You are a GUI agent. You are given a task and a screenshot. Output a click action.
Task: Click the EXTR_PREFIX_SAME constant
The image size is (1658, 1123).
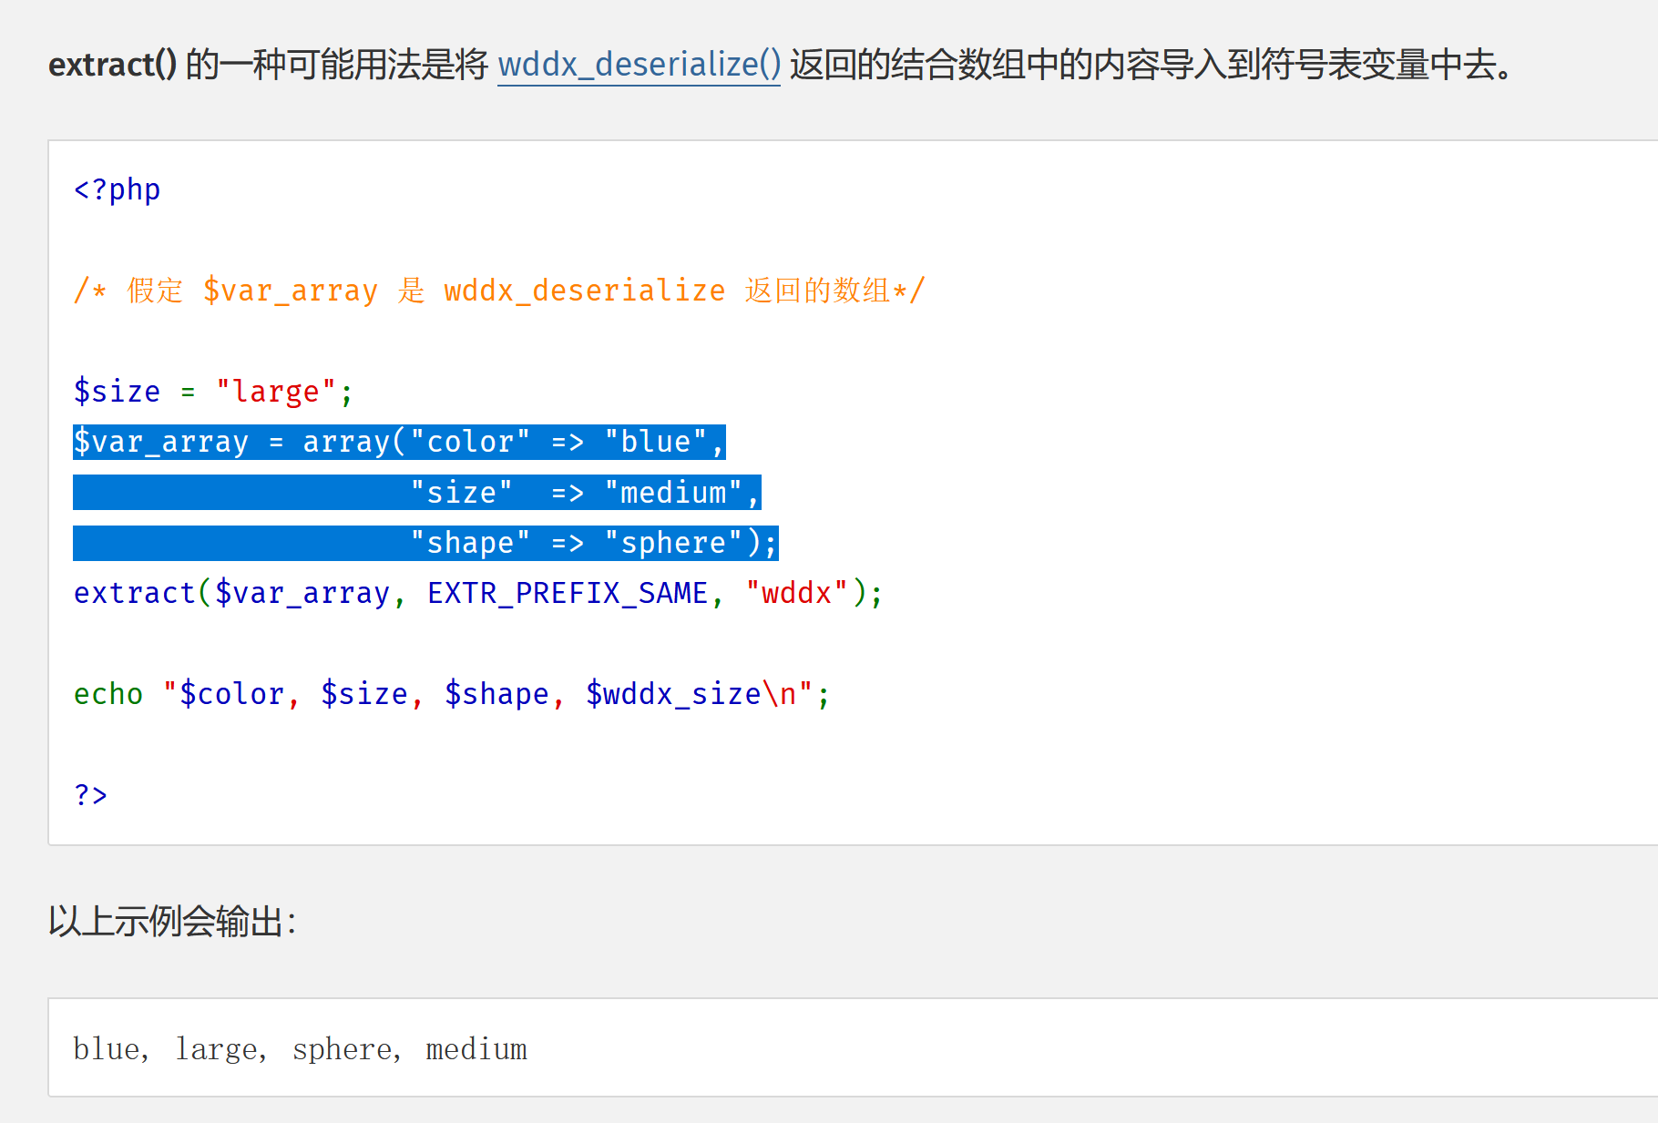568,593
